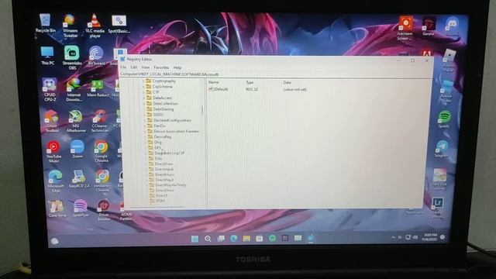Launch Spotify desktop shortcut

(444, 119)
